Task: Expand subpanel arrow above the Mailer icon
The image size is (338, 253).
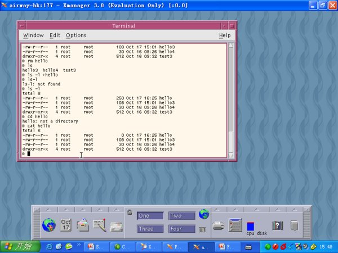Action: (117, 209)
